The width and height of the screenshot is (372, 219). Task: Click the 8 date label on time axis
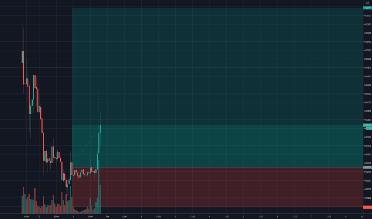(x=346, y=216)
